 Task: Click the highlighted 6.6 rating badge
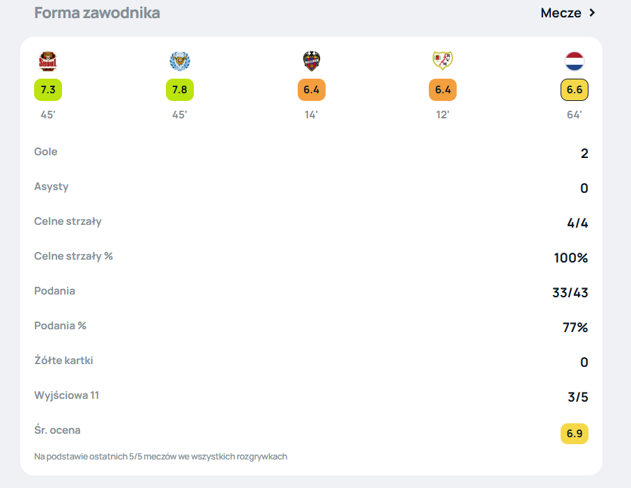[575, 90]
